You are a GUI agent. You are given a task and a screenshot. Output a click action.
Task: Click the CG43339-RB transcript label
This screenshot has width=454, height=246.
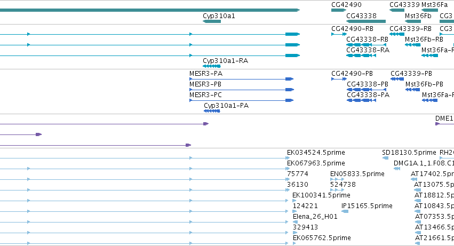[410, 29]
